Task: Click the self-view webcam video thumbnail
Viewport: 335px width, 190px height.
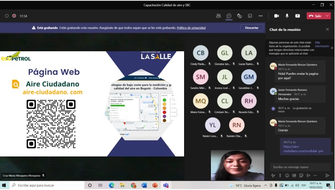Action: (x=237, y=165)
